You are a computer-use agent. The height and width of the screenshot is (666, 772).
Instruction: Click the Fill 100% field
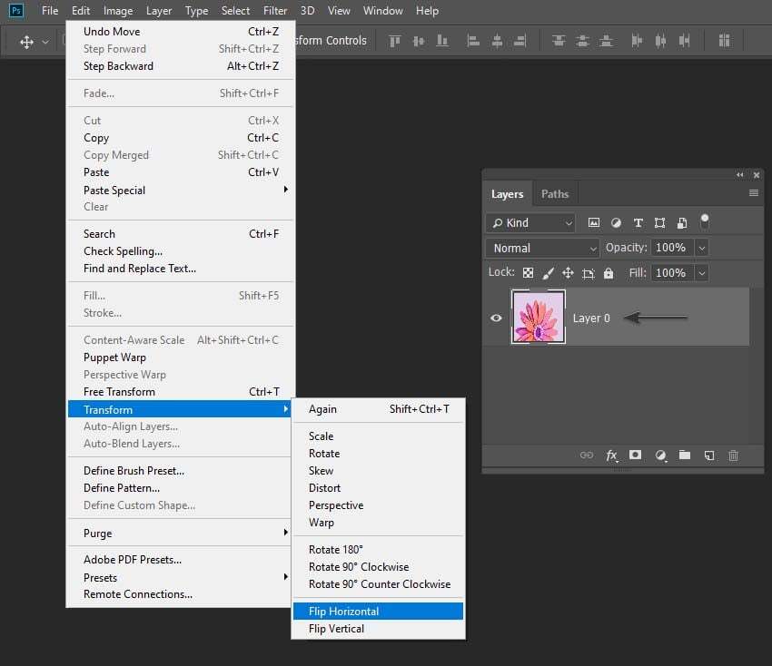click(672, 273)
